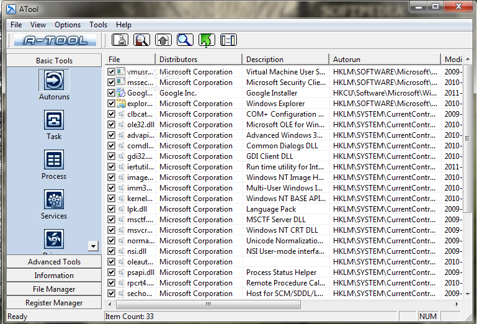Click the mssec file icon

click(x=121, y=82)
